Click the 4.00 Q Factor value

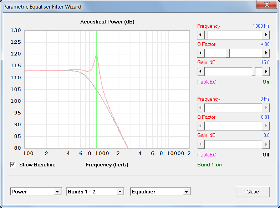pos(265,44)
